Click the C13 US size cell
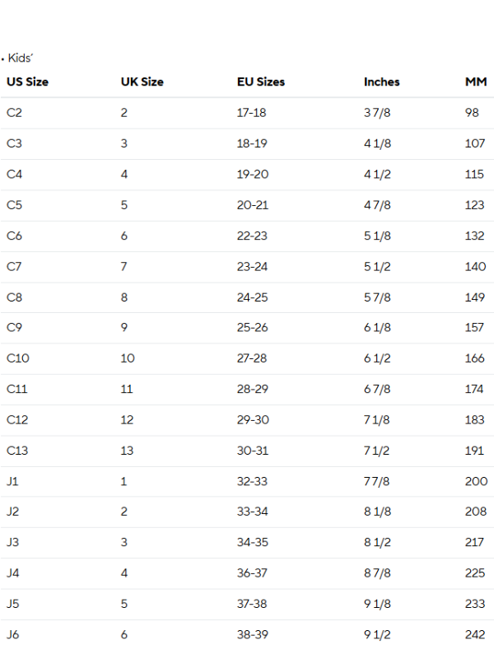Viewport: 494px width, 659px height. 17,451
